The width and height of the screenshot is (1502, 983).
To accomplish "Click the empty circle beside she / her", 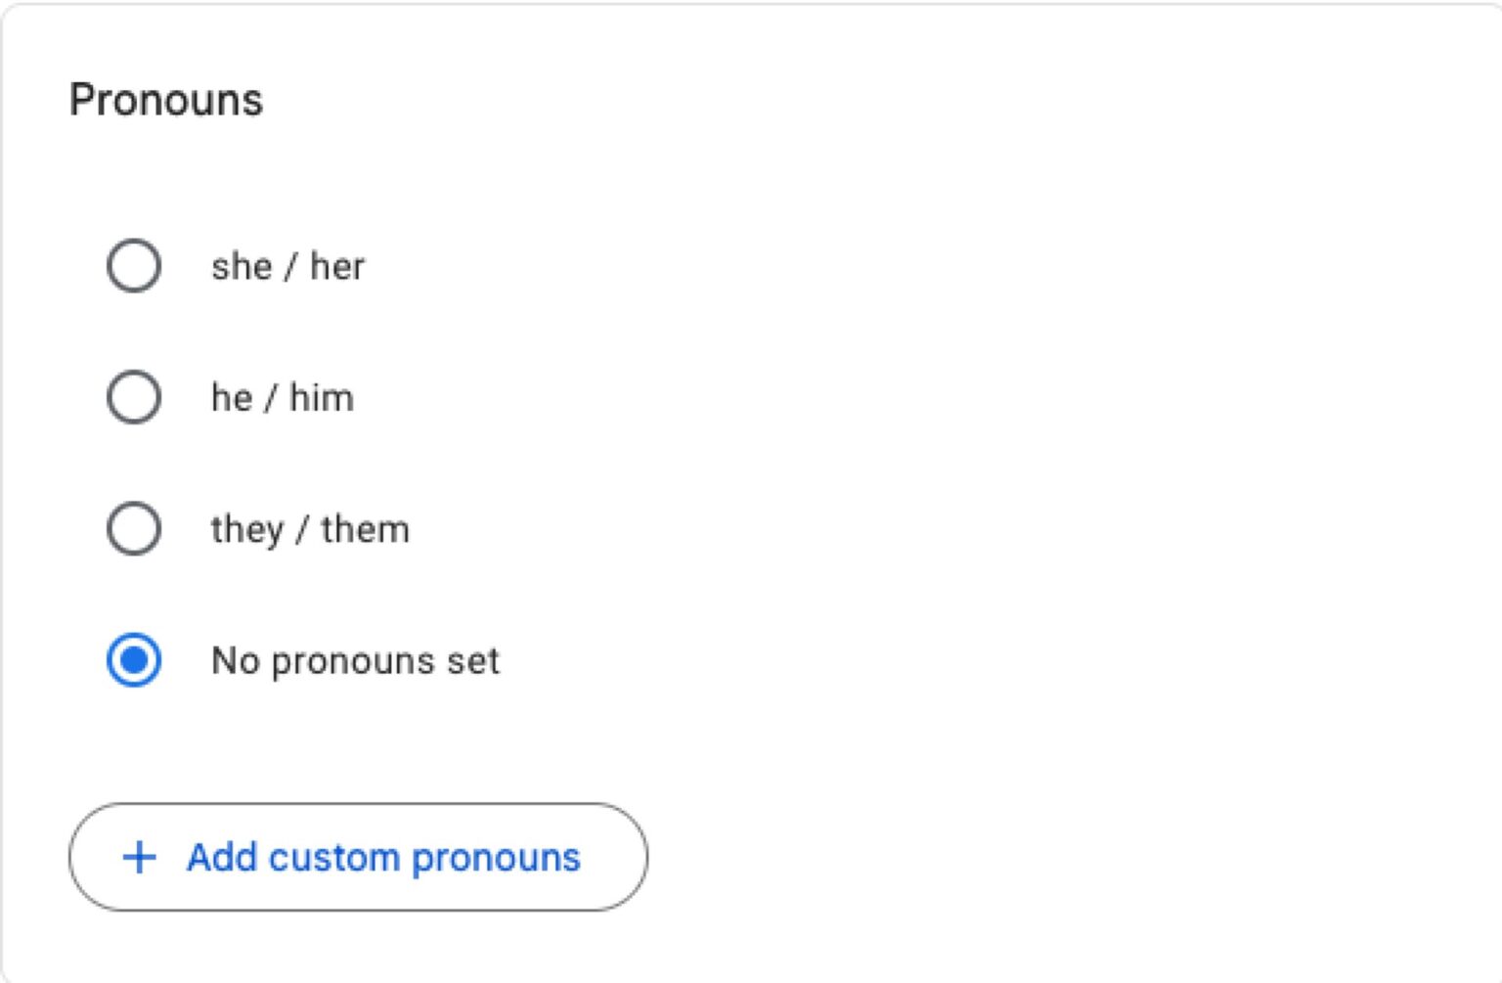I will click(133, 265).
